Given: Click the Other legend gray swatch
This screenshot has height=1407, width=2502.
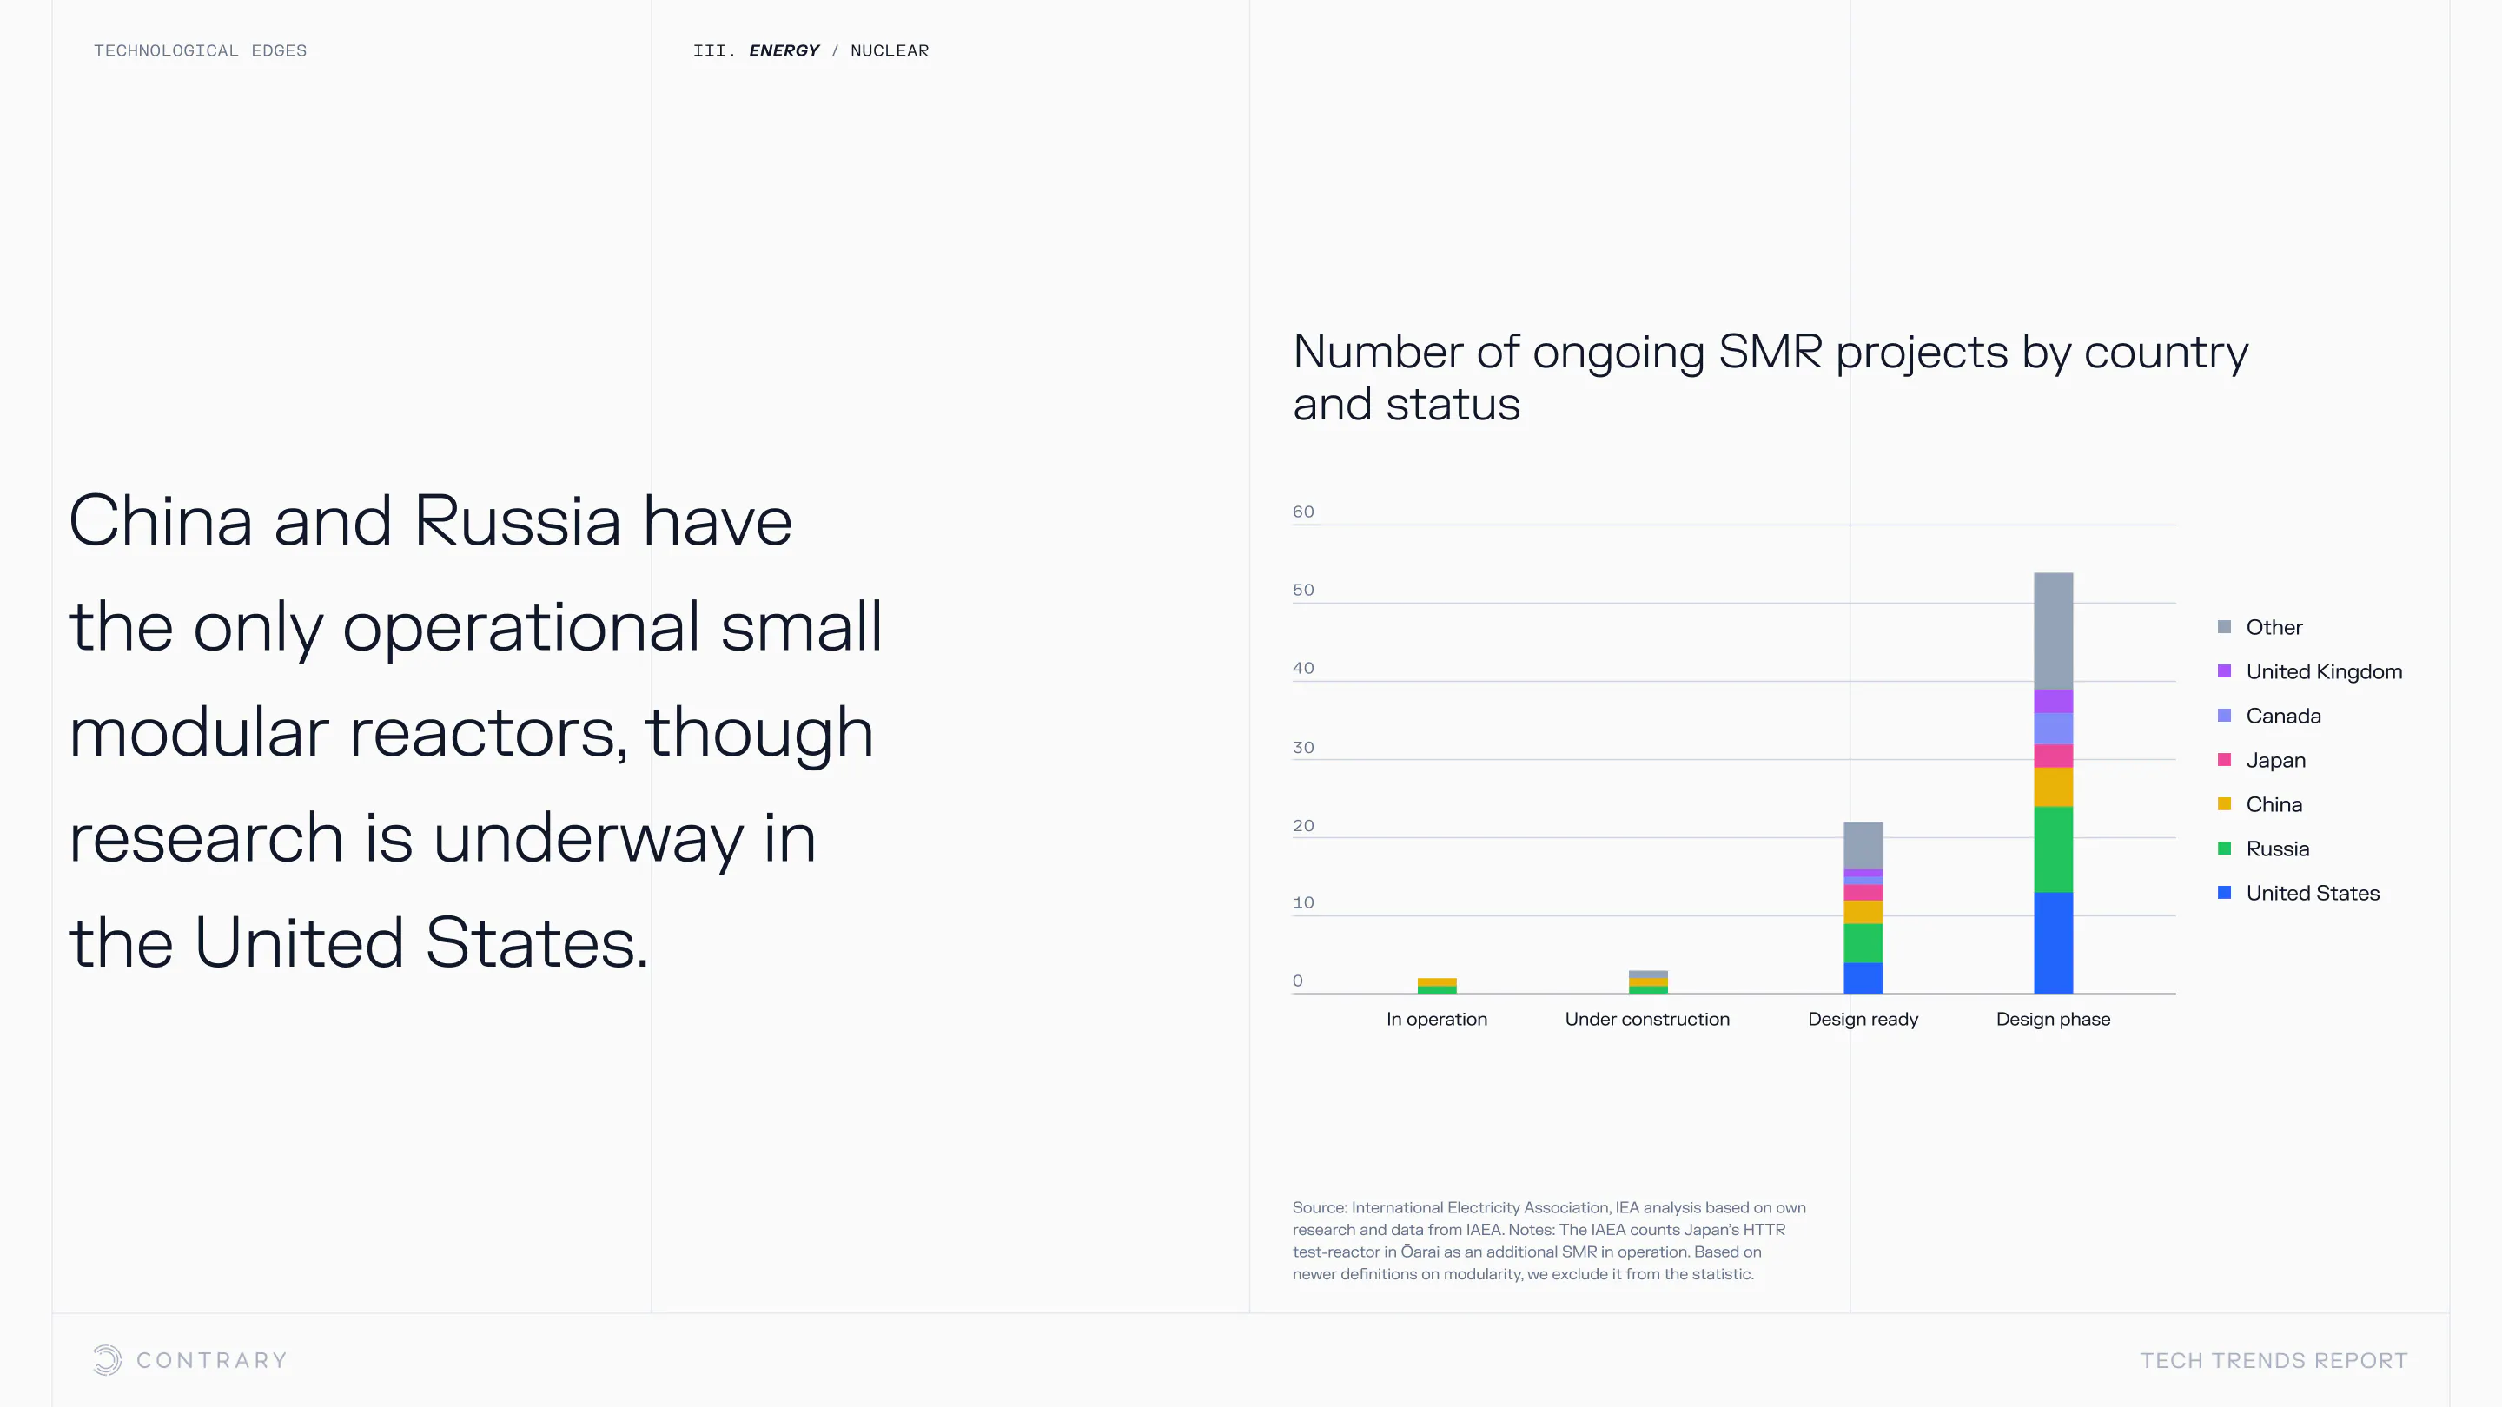Looking at the screenshot, I should pyautogui.click(x=2224, y=627).
